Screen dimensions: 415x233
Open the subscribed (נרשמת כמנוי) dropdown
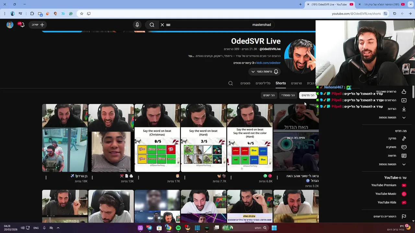click(265, 72)
